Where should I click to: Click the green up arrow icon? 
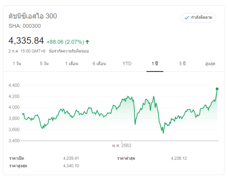coord(87,42)
